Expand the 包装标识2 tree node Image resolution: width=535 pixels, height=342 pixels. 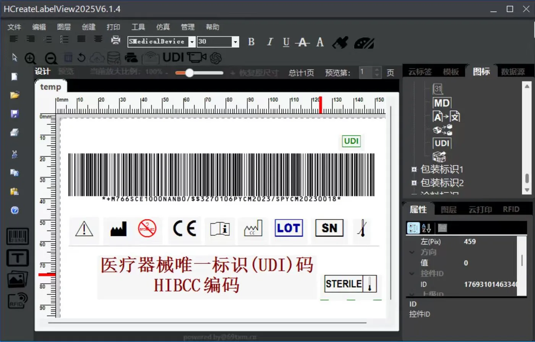click(x=414, y=183)
